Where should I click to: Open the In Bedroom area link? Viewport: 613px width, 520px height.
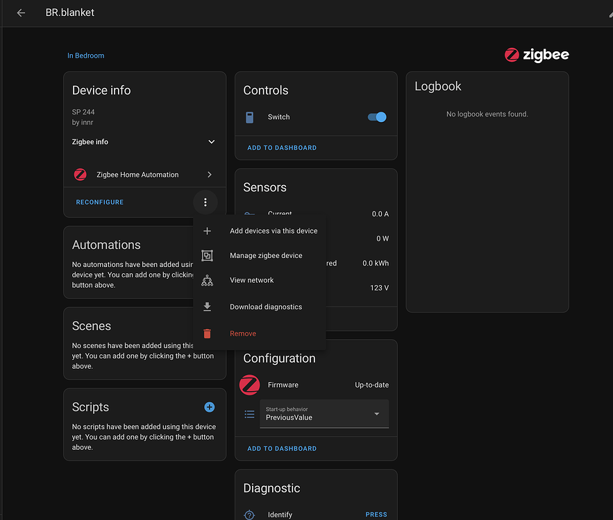coord(85,56)
